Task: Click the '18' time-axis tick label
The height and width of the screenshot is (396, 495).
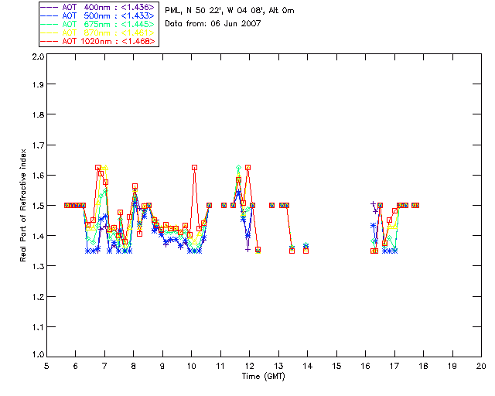Action: coord(423,366)
